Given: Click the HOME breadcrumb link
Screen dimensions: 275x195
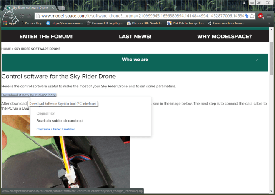Looking at the screenshot, I should point(6,49).
